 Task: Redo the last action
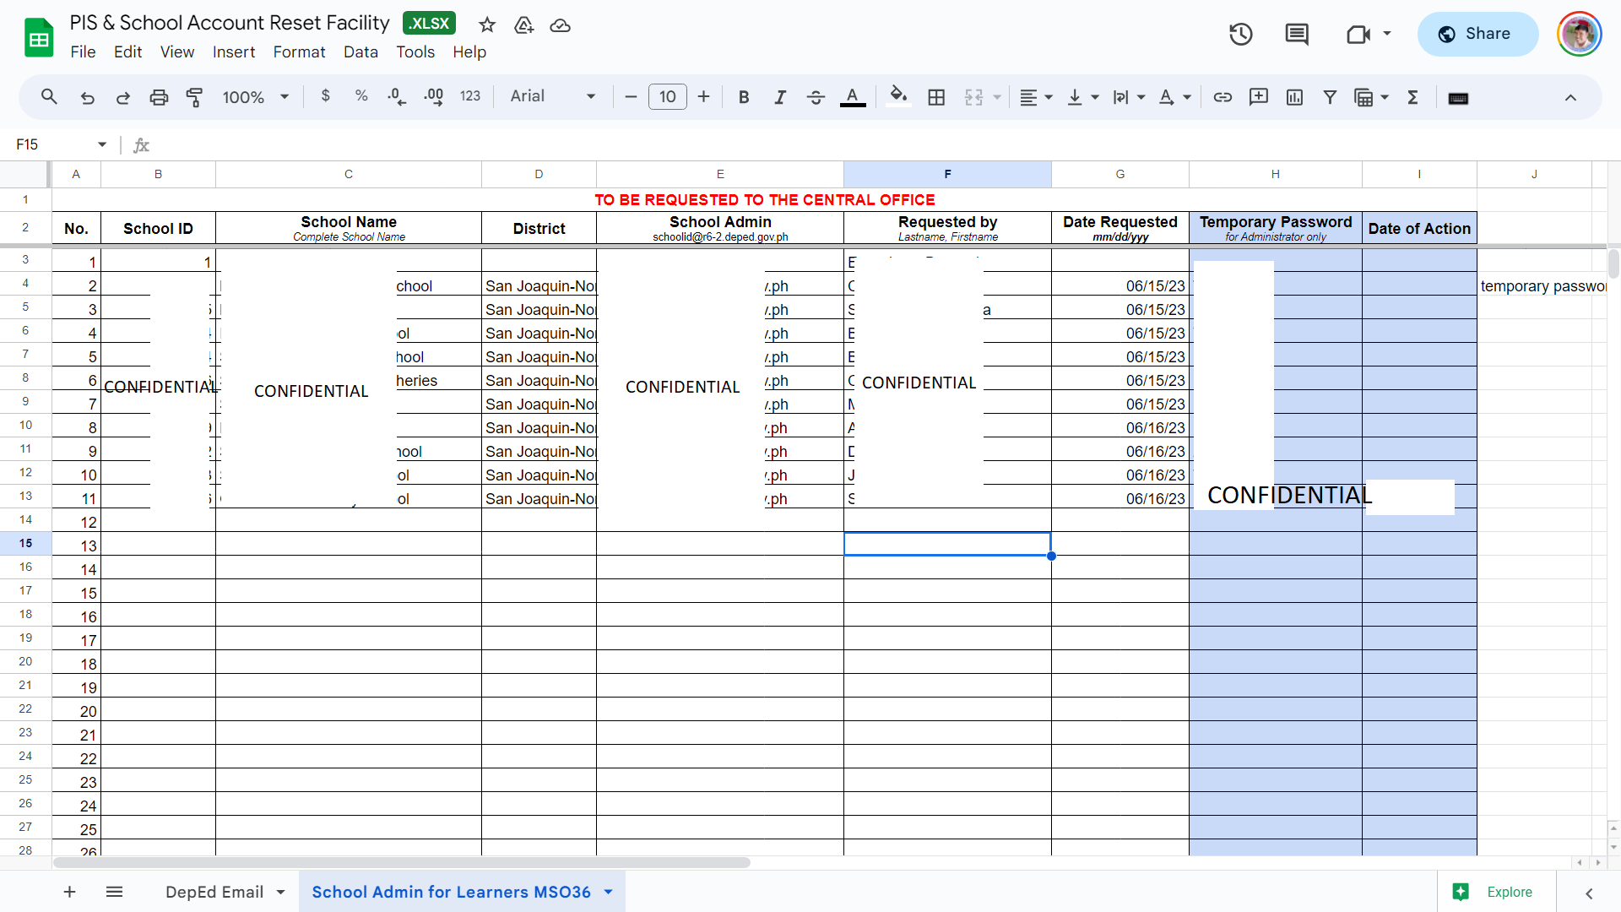click(x=123, y=97)
